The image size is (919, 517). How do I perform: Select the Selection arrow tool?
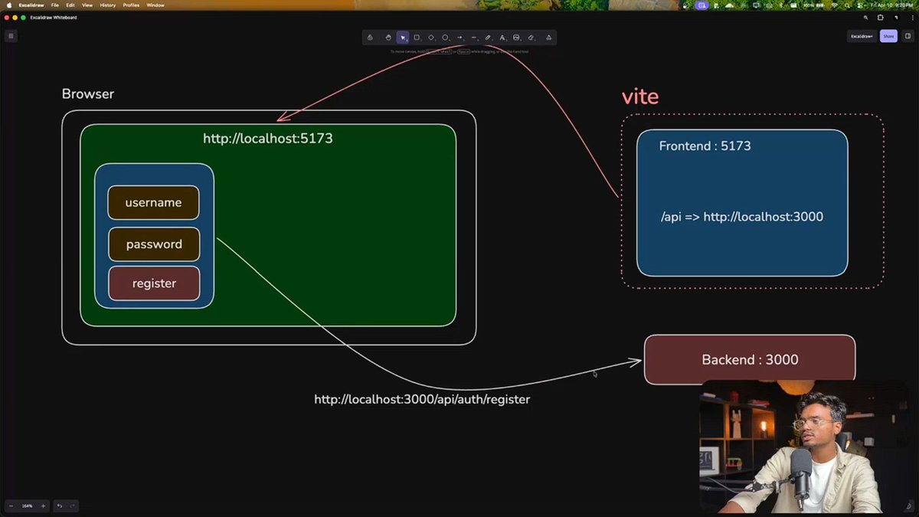pos(403,38)
